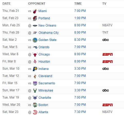Click the Chicago Bulls logo

(x=35, y=54)
